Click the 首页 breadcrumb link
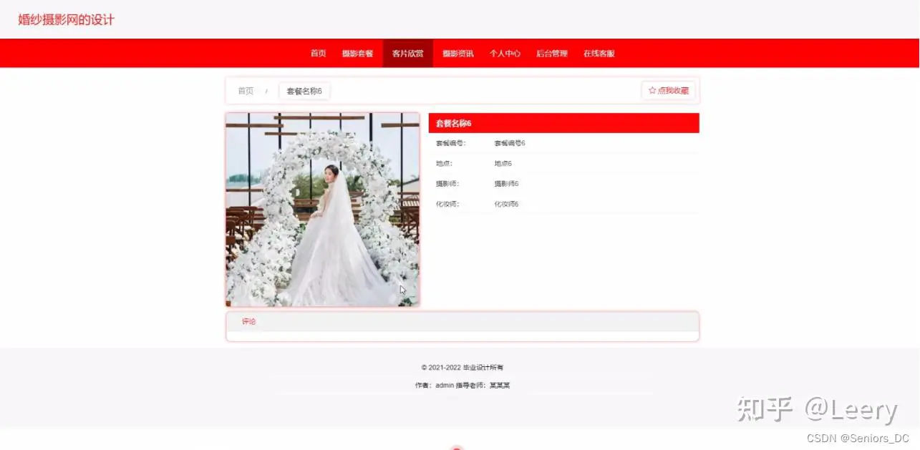The width and height of the screenshot is (920, 450). click(246, 91)
